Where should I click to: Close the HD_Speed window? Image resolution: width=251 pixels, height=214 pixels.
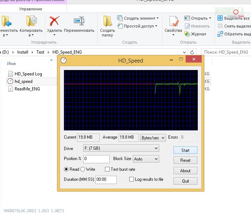194,59
